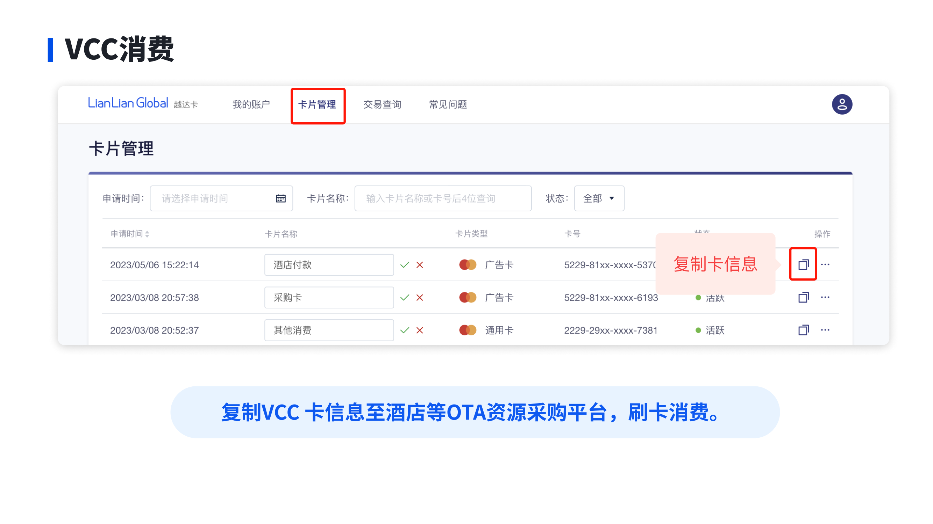Screen dimensions: 933x524
Task: Expand the 状态 全部 dropdown
Action: 599,198
